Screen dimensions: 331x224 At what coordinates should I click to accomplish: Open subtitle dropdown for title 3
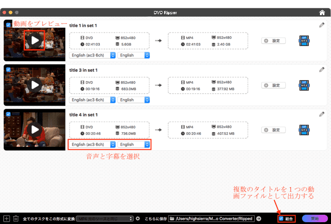point(134,100)
